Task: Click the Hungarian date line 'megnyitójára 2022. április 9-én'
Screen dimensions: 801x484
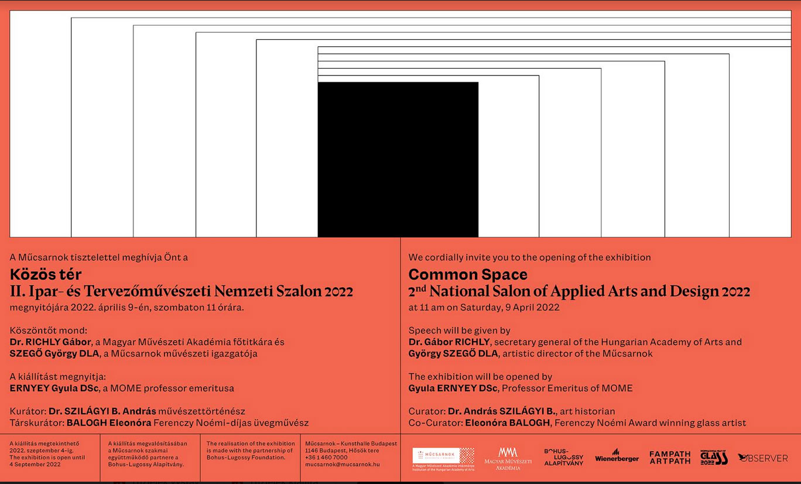Action: click(127, 307)
